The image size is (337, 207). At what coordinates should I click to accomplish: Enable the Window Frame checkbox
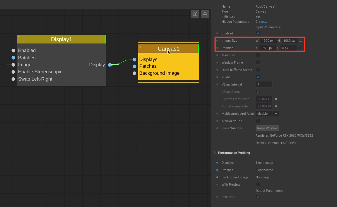pos(258,62)
